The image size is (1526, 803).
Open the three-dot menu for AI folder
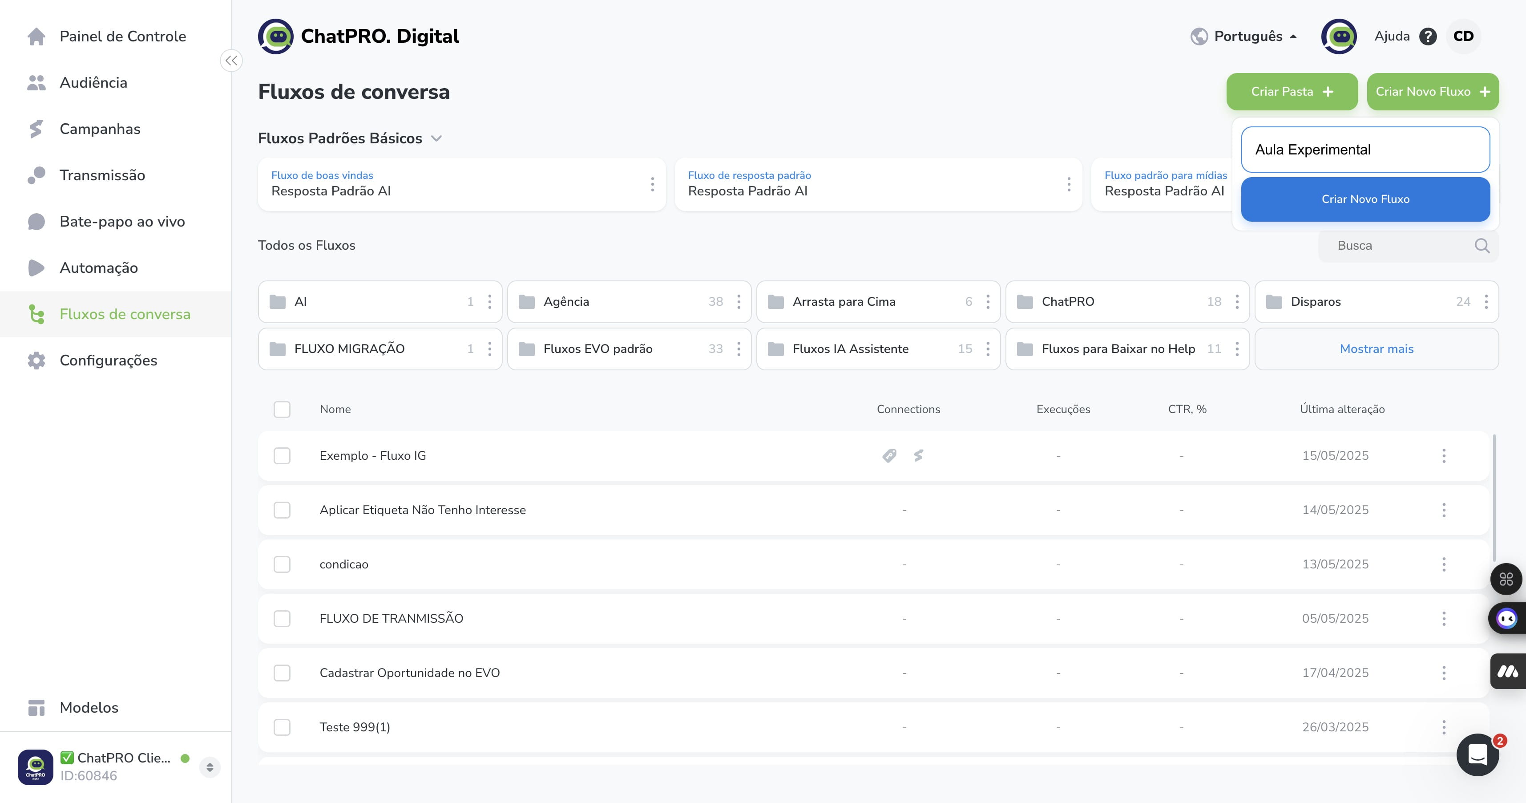489,302
